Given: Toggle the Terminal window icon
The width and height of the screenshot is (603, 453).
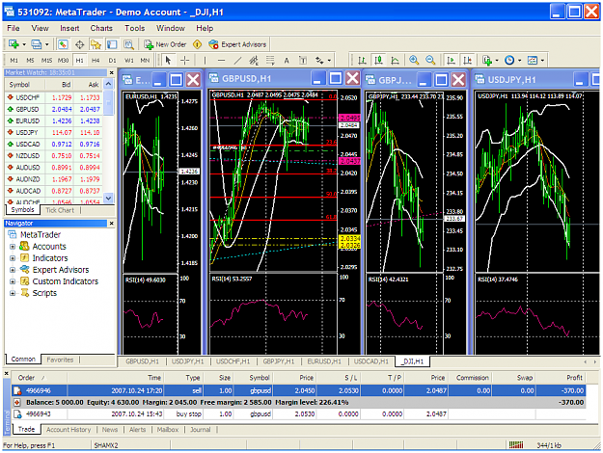Looking at the screenshot, I should point(112,44).
